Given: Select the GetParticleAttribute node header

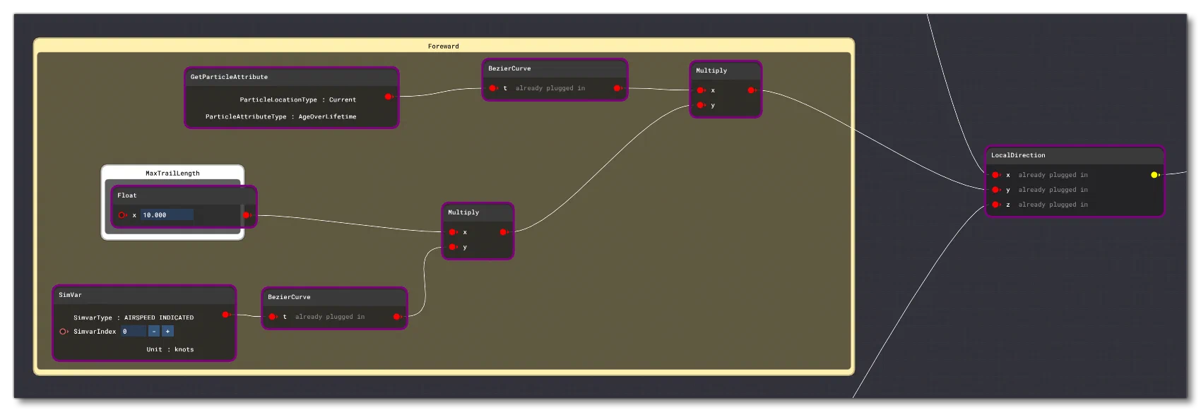Looking at the screenshot, I should click(x=292, y=77).
